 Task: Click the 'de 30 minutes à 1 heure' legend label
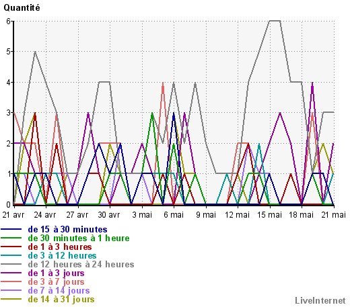point(79,238)
